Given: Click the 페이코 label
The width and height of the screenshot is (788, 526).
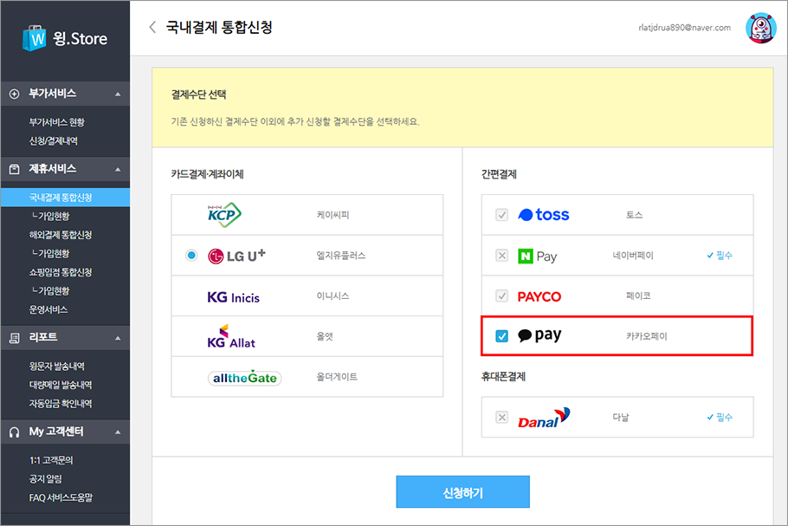Looking at the screenshot, I should 638,295.
